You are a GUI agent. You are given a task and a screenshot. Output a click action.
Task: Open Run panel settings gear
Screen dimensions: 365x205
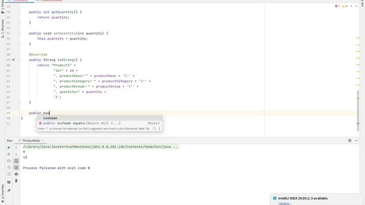[350, 141]
